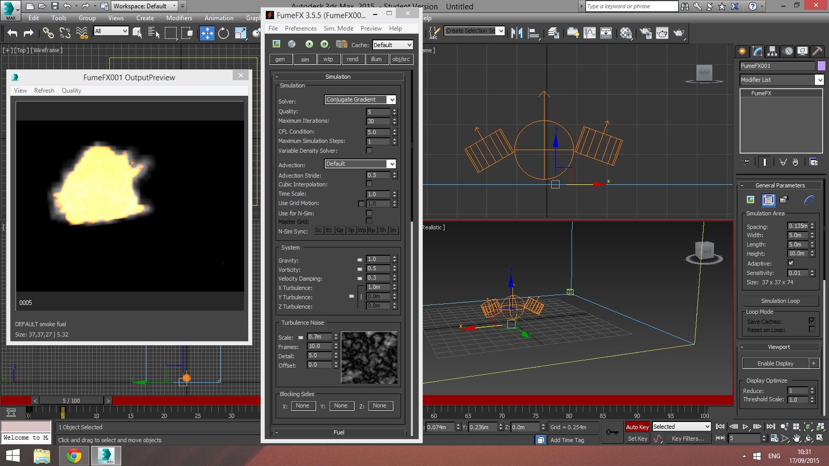The width and height of the screenshot is (829, 466).
Task: Click the Simulation Loop button
Action: (x=780, y=301)
